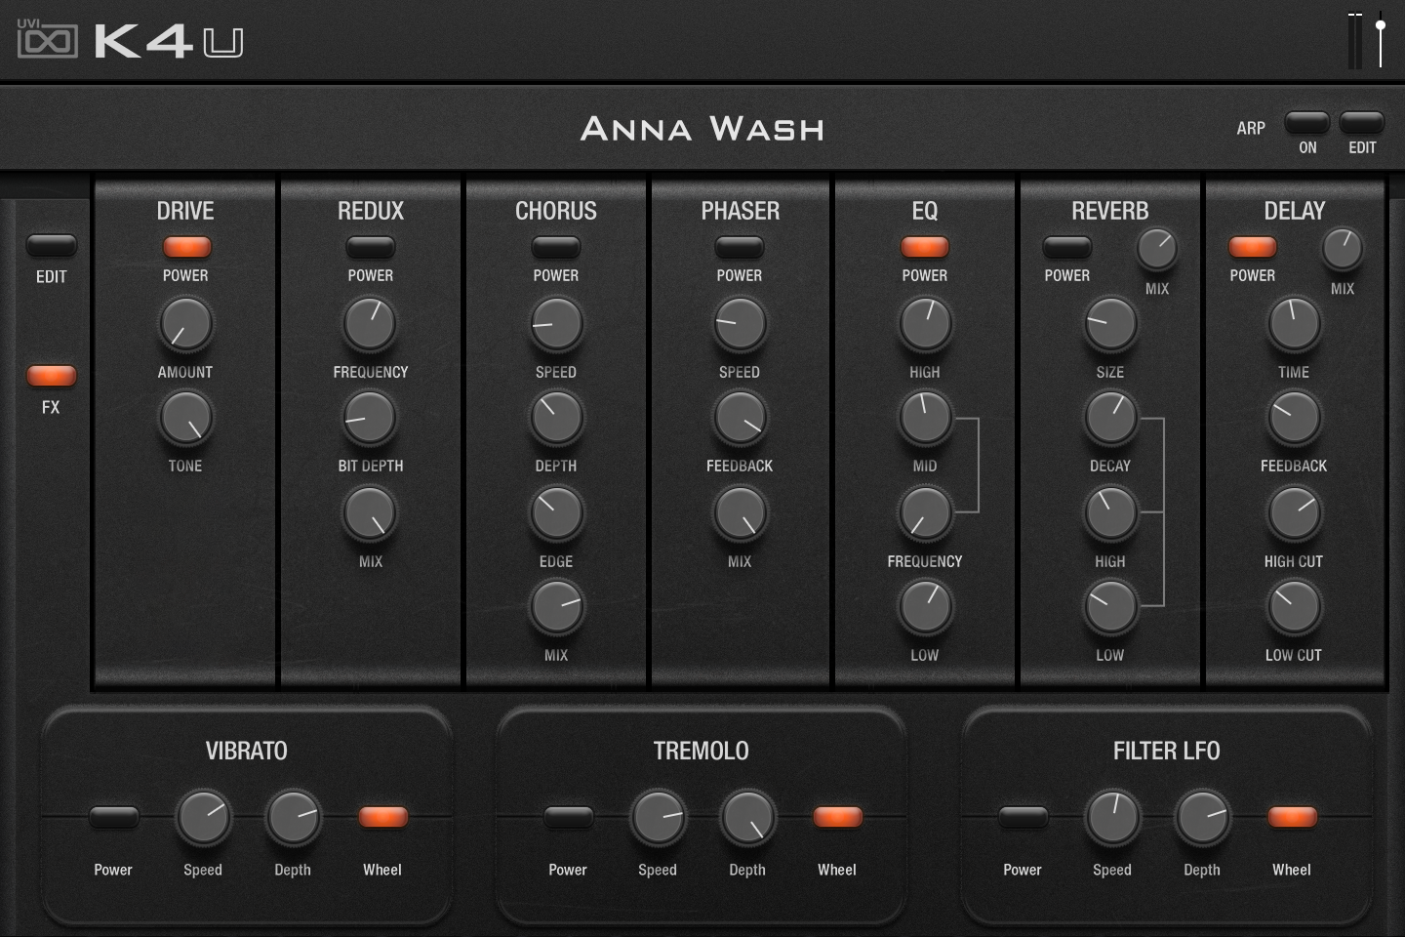1405x937 pixels.
Task: Disable the Drive power switch
Action: [186, 247]
